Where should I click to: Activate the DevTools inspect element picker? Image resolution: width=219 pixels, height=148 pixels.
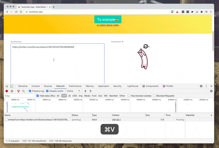pos(7,86)
